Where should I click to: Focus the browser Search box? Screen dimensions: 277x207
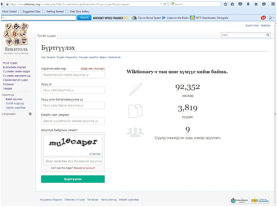click(x=195, y=4)
